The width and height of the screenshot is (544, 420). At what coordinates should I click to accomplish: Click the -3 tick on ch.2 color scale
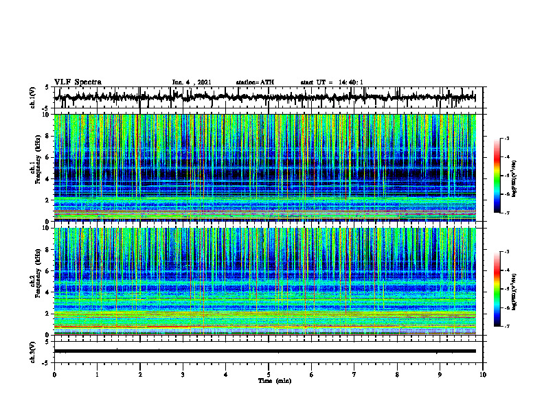[x=506, y=252]
